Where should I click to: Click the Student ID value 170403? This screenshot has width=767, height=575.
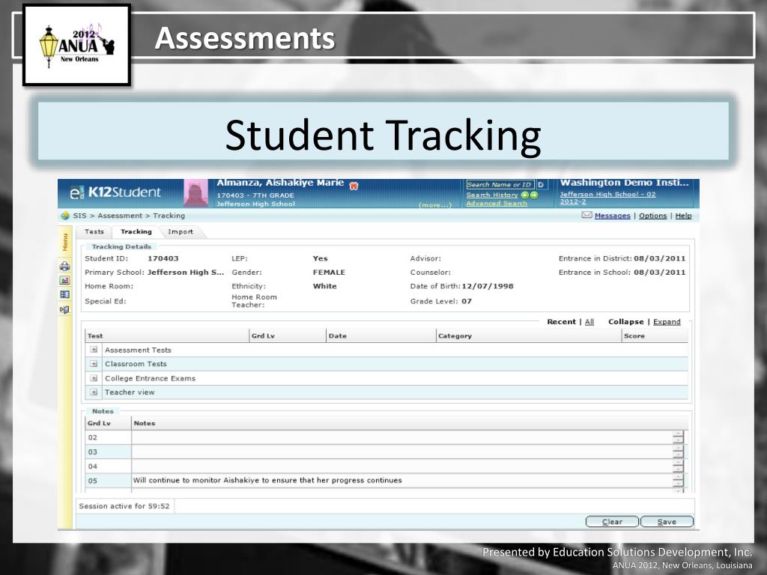[163, 258]
